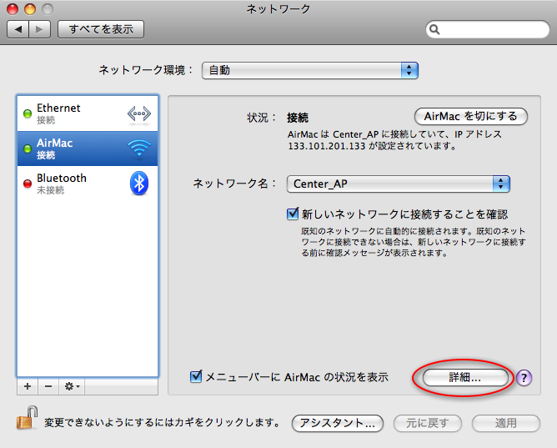Toggle 新しいネットワークに接続することを確認 checkbox
557x448 pixels.
(293, 214)
